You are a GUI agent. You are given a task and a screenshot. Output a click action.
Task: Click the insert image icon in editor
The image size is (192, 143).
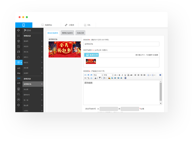[x=109, y=78]
